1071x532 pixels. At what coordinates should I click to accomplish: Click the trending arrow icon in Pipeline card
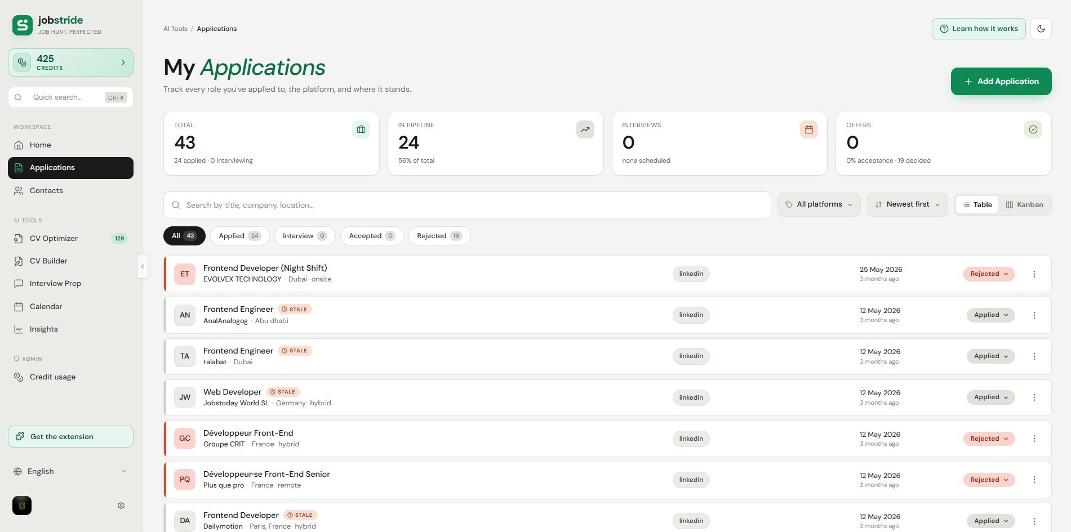point(585,129)
